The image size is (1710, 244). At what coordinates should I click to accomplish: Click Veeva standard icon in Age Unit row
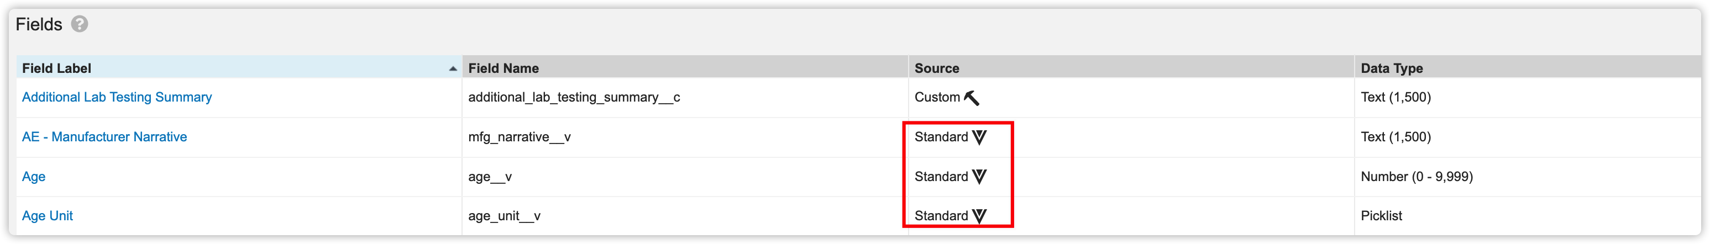click(x=979, y=216)
